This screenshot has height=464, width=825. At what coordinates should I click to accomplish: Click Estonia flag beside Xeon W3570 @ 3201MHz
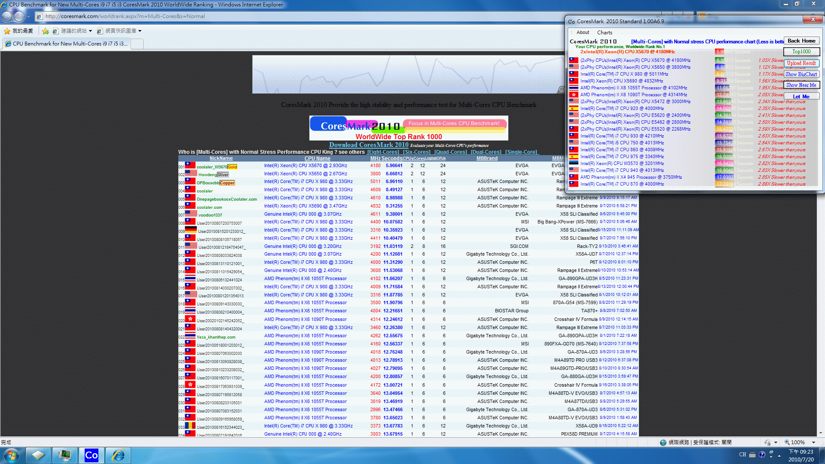pyautogui.click(x=574, y=163)
